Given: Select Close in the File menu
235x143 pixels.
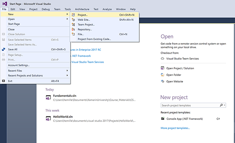Looking at the screenshot, I should [35, 29].
